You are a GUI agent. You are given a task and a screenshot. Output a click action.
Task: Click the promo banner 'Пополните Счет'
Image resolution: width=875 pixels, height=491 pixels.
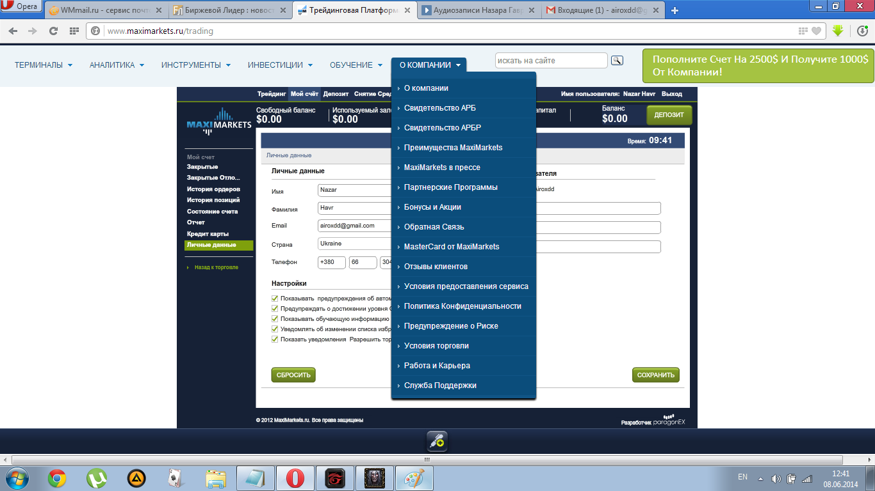coord(758,66)
